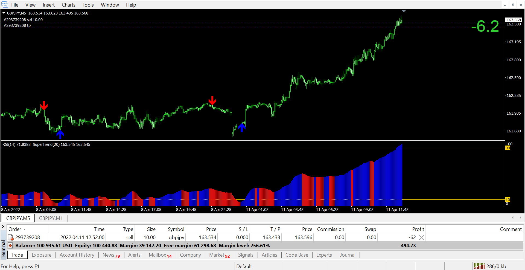Close the Terminal panel

(3, 227)
